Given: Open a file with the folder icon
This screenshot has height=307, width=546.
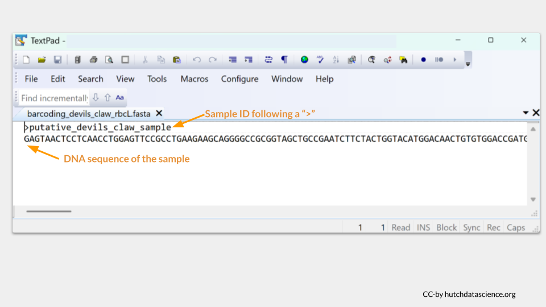Looking at the screenshot, I should [42, 60].
